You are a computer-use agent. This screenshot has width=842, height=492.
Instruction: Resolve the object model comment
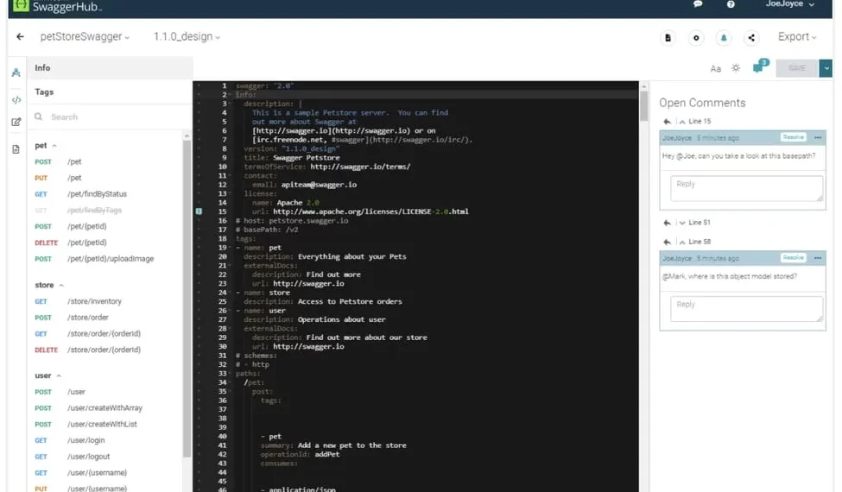click(793, 257)
